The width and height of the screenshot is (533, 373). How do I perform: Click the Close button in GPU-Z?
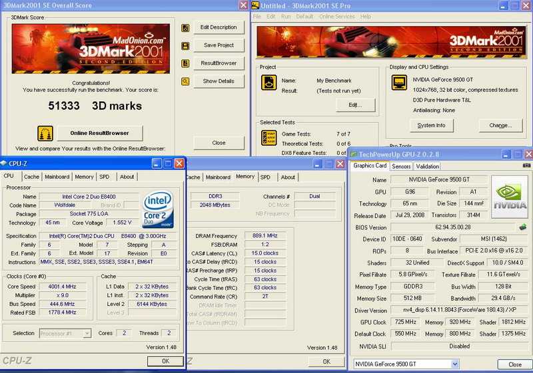click(x=514, y=364)
